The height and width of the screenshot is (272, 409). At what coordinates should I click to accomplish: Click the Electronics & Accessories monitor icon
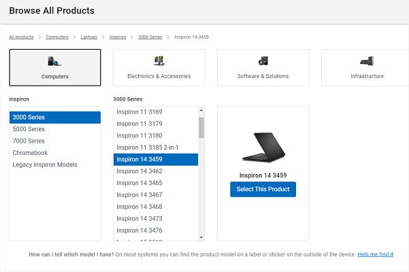pos(159,61)
